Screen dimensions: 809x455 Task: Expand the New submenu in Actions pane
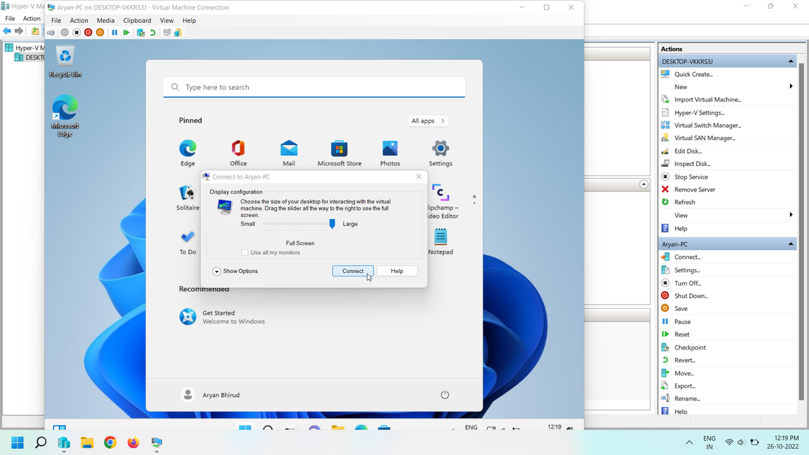(791, 86)
